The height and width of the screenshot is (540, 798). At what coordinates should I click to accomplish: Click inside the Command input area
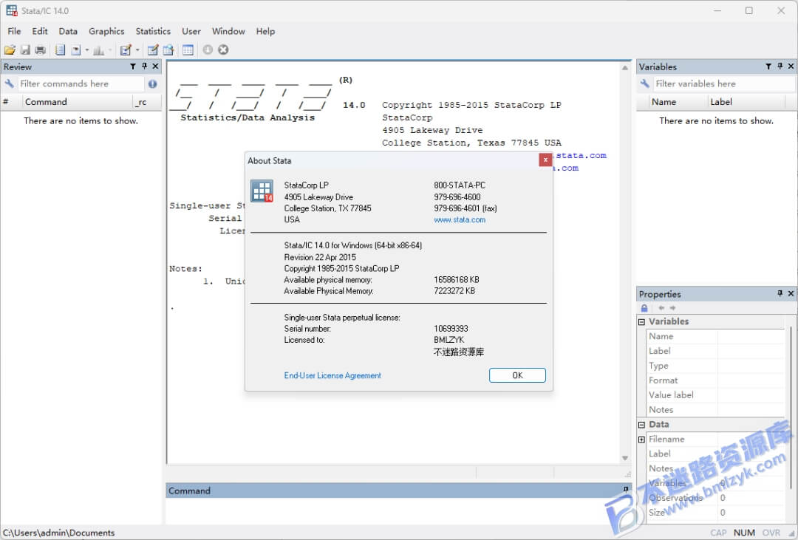398,510
